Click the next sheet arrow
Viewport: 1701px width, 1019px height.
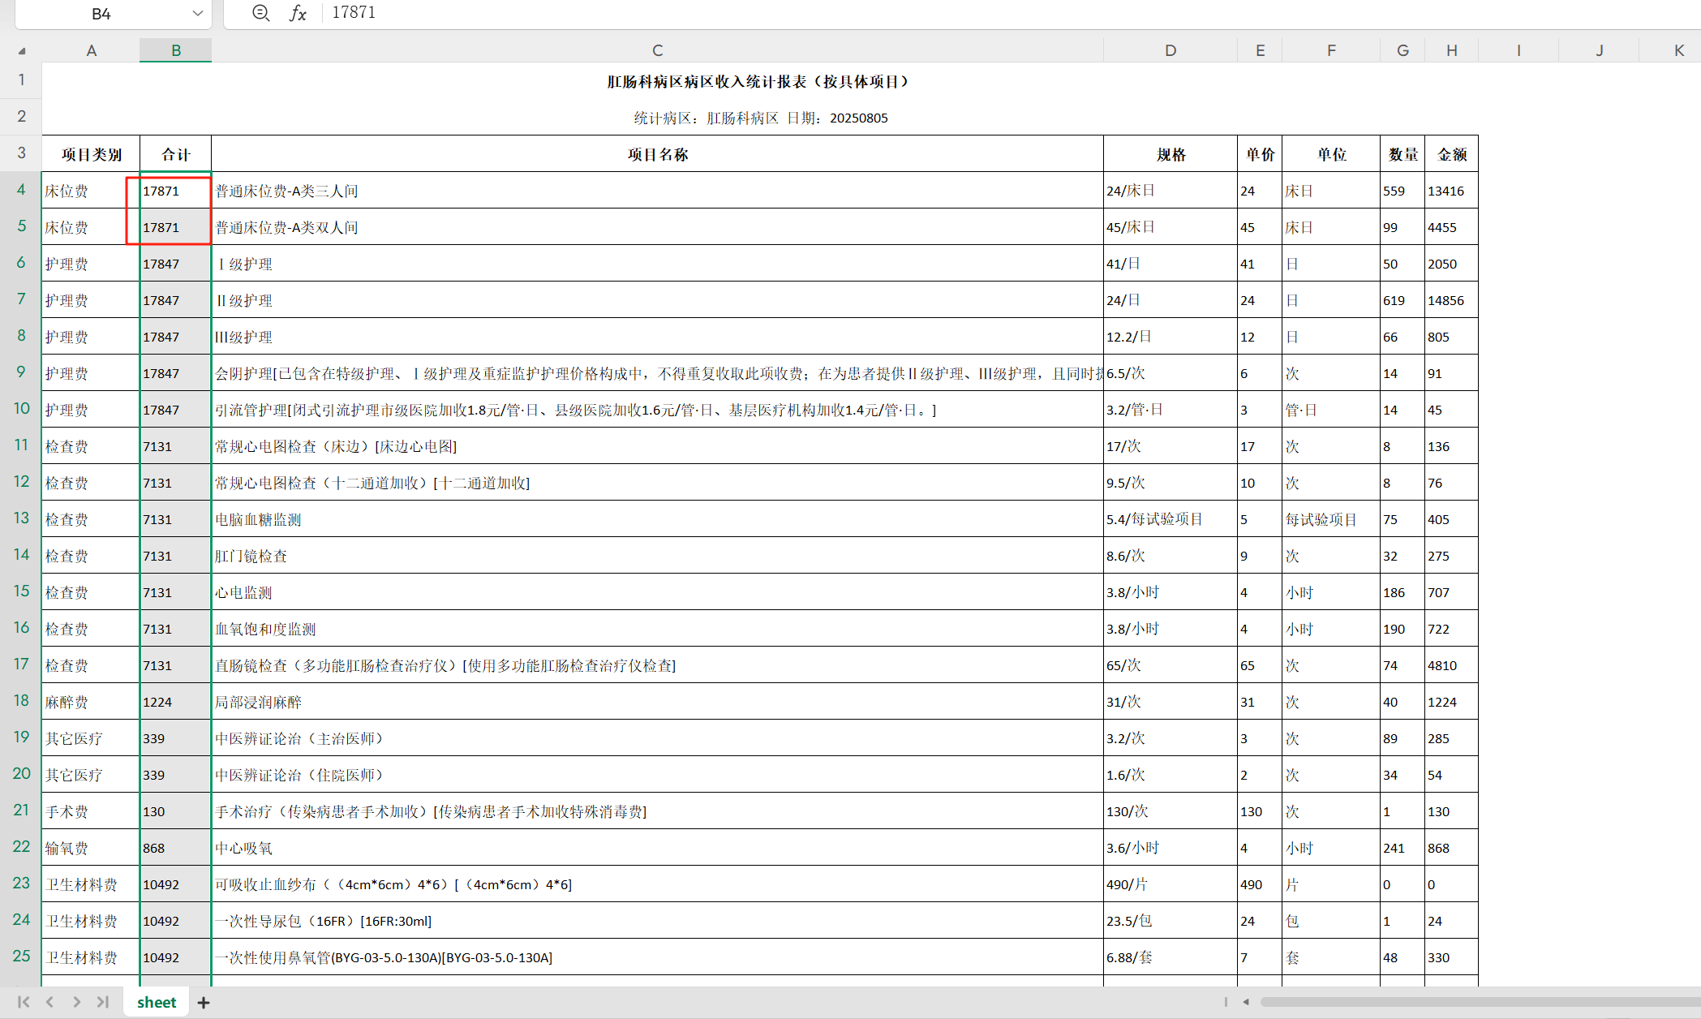point(76,1002)
